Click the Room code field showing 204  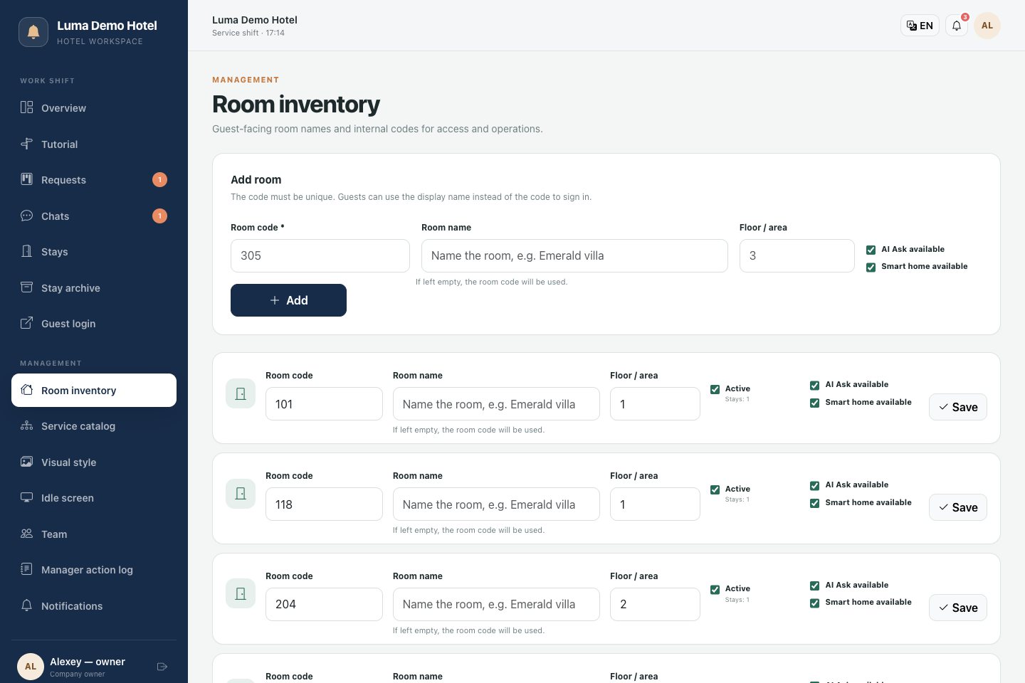(324, 604)
